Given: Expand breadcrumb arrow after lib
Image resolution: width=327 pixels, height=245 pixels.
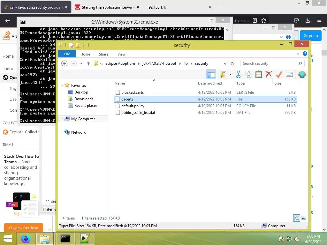Looking at the screenshot, I should [x=192, y=63].
